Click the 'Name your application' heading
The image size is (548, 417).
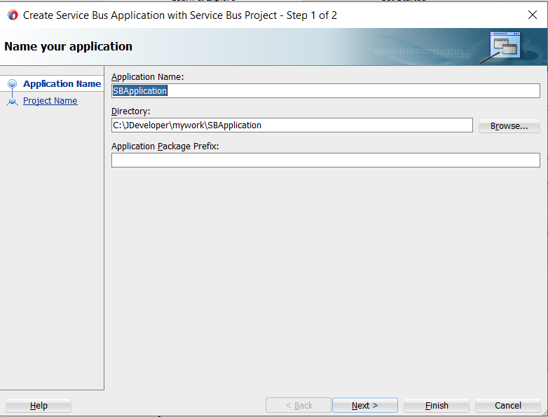click(68, 47)
